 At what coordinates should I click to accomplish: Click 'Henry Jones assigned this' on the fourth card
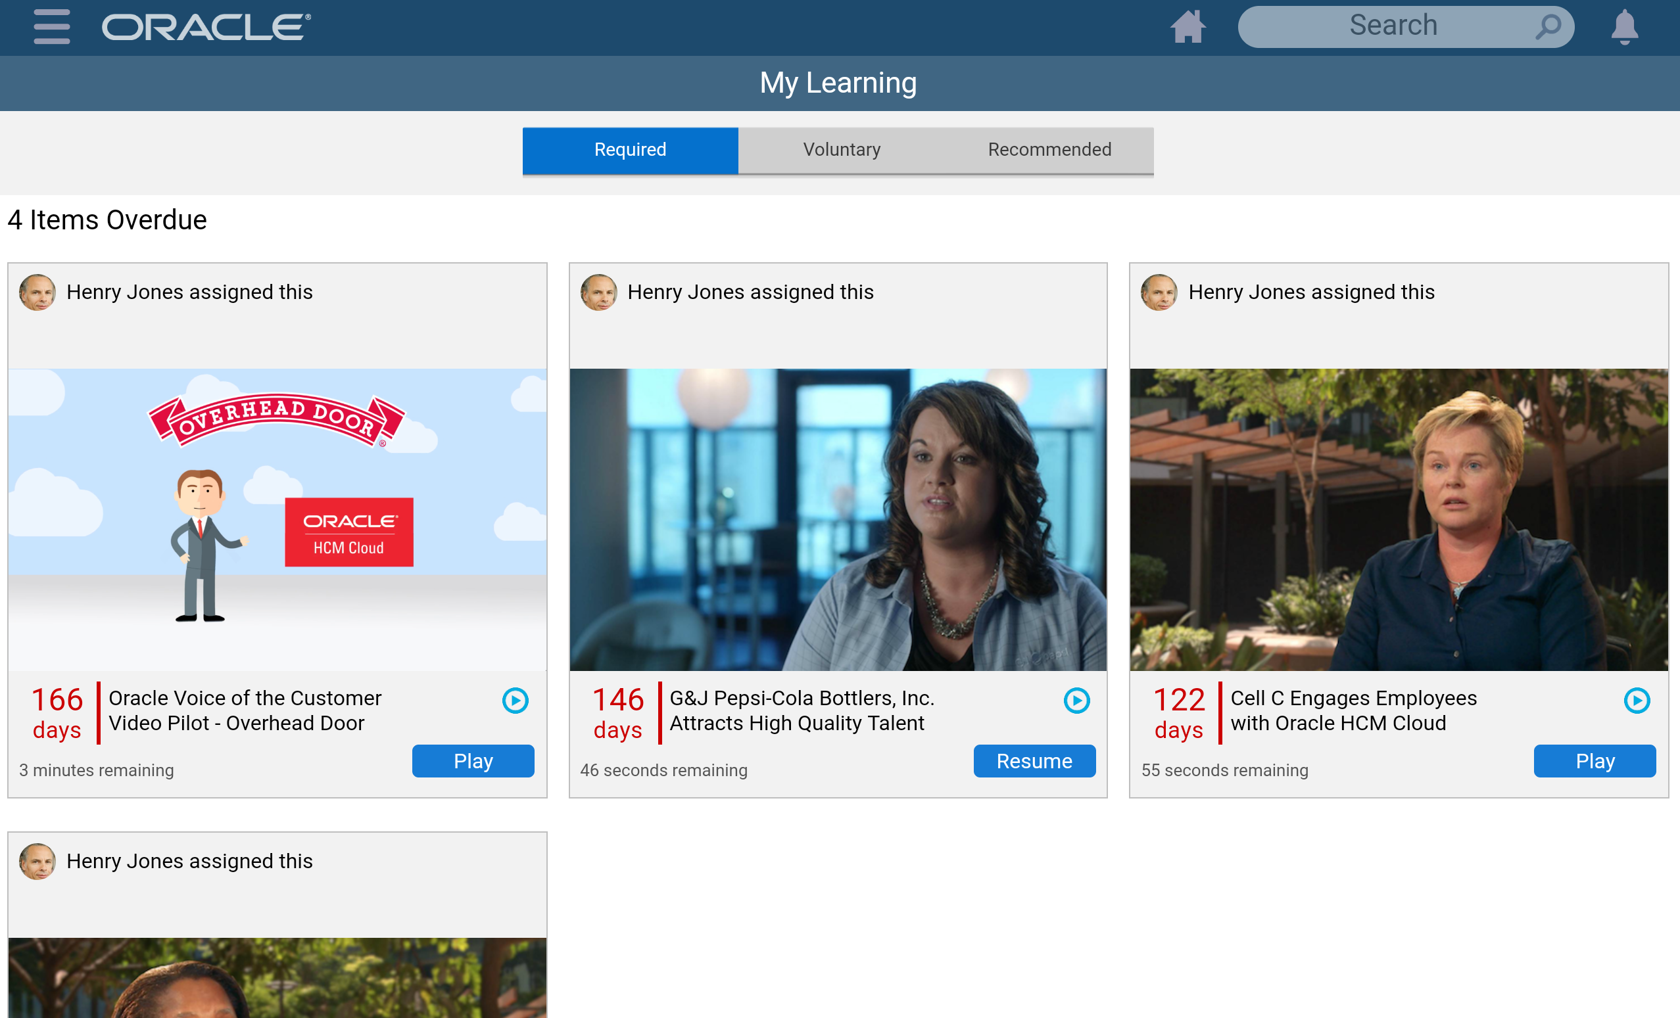click(189, 862)
